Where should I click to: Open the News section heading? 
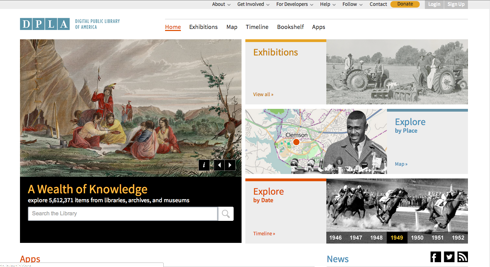[338, 259]
